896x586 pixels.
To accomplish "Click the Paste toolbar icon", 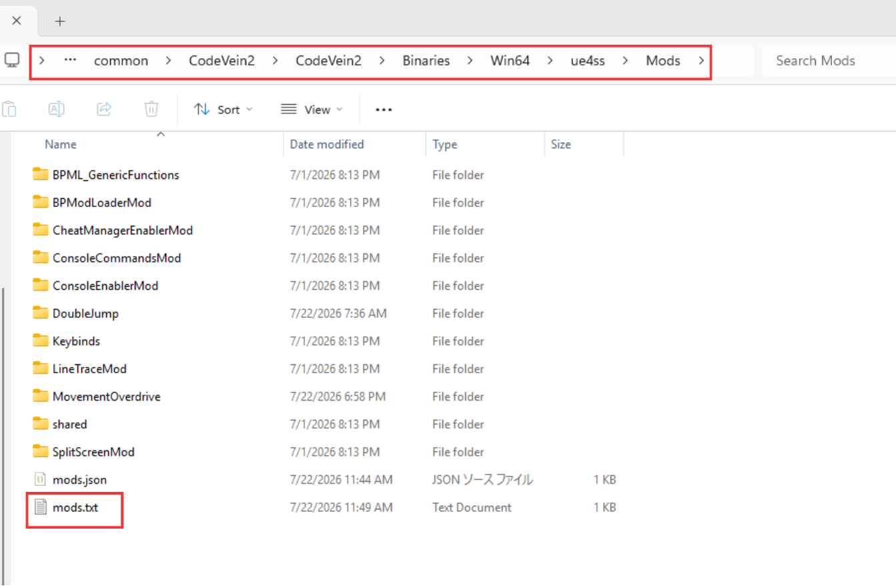I will [9, 109].
